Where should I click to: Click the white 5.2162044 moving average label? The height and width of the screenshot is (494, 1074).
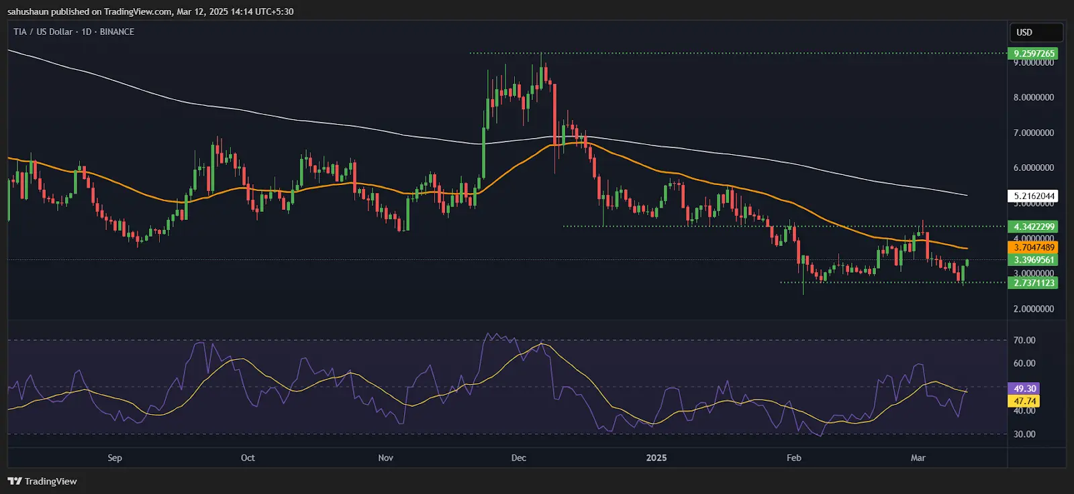pos(1033,196)
